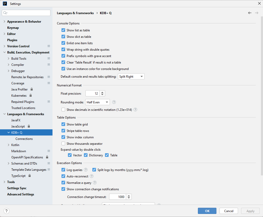Click the project-level icon beside Version Control
263x217 pixels.
(49, 46)
